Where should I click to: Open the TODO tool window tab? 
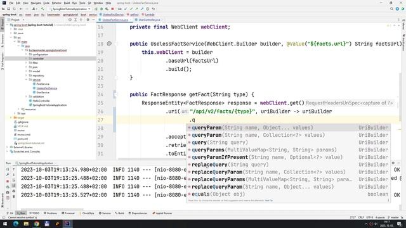pyautogui.click(x=34, y=213)
